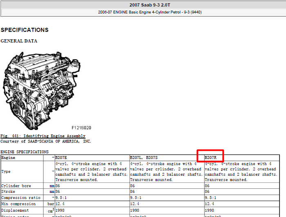Select the 'B207R' column header cell
Image resolution: width=286 pixels, height=217 pixels.
242,158
